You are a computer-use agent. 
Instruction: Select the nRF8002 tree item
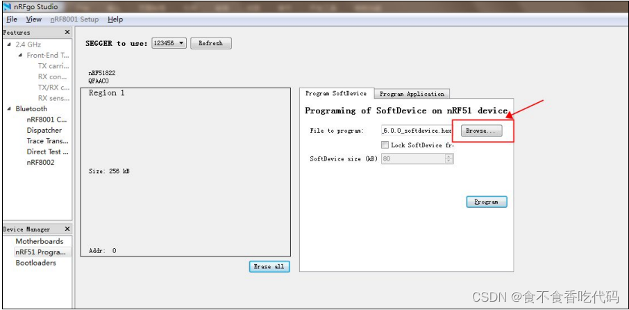(40, 163)
